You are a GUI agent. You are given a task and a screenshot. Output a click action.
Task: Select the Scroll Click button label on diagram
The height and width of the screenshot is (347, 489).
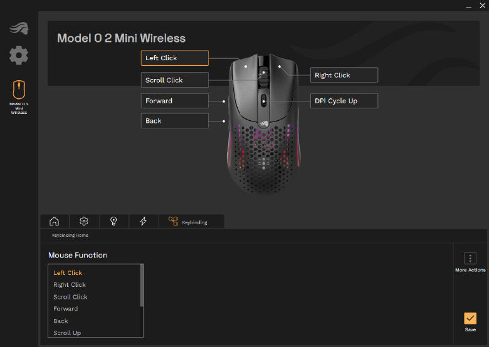coord(175,80)
